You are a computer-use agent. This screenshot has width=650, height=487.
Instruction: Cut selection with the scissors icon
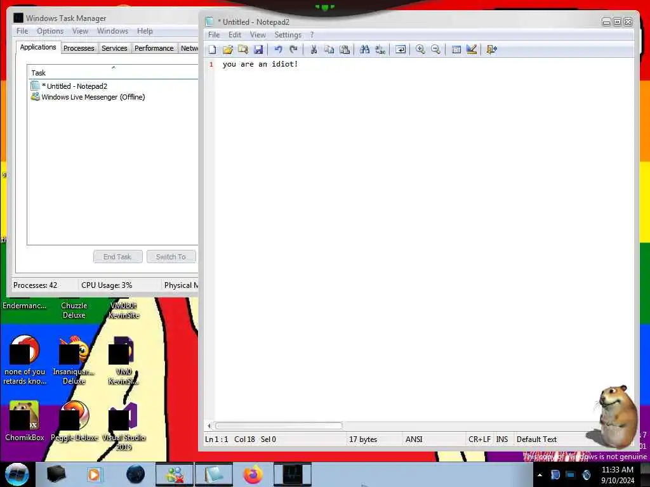point(314,49)
